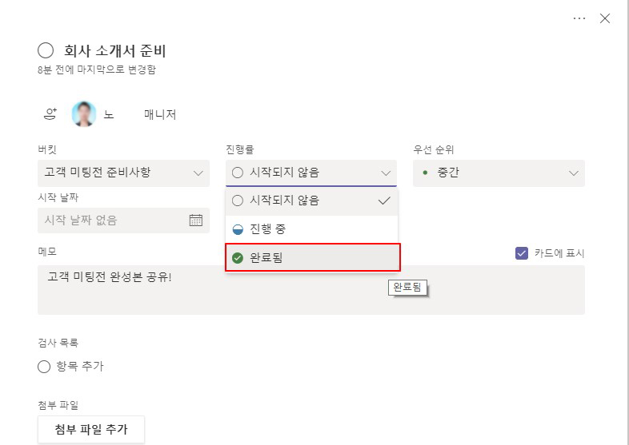The width and height of the screenshot is (629, 445).
Task: Open the 우선 순위 dropdown
Action: point(499,173)
